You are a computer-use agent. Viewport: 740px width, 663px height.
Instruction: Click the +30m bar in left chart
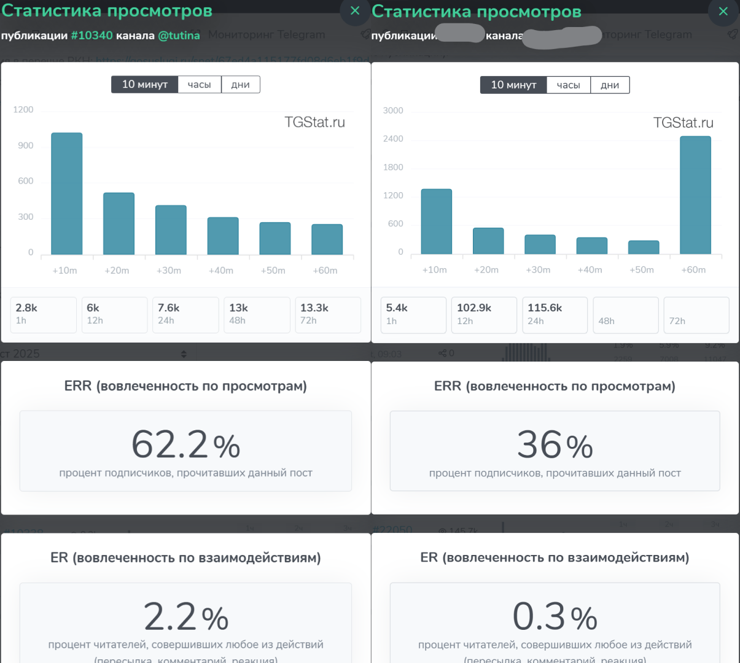pyautogui.click(x=171, y=230)
